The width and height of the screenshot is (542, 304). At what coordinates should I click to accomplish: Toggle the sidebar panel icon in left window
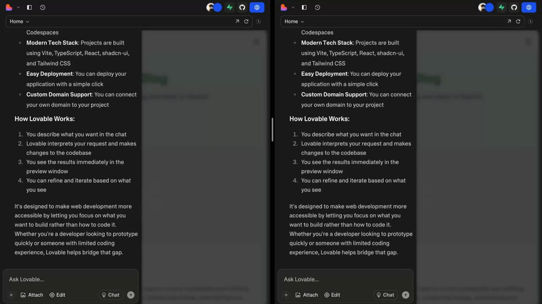pos(29,7)
